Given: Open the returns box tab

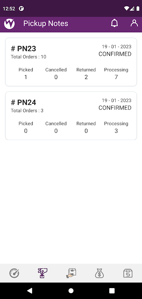Looking at the screenshot, I should (x=128, y=273).
